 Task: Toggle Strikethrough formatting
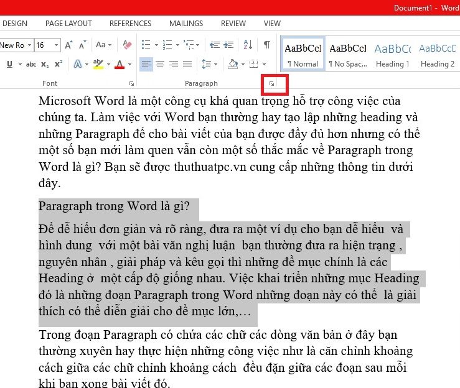pyautogui.click(x=31, y=64)
